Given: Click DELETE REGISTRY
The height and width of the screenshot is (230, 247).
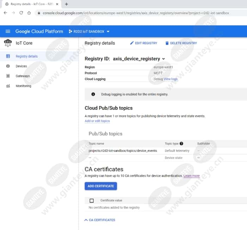Looking at the screenshot, I should click(181, 43).
